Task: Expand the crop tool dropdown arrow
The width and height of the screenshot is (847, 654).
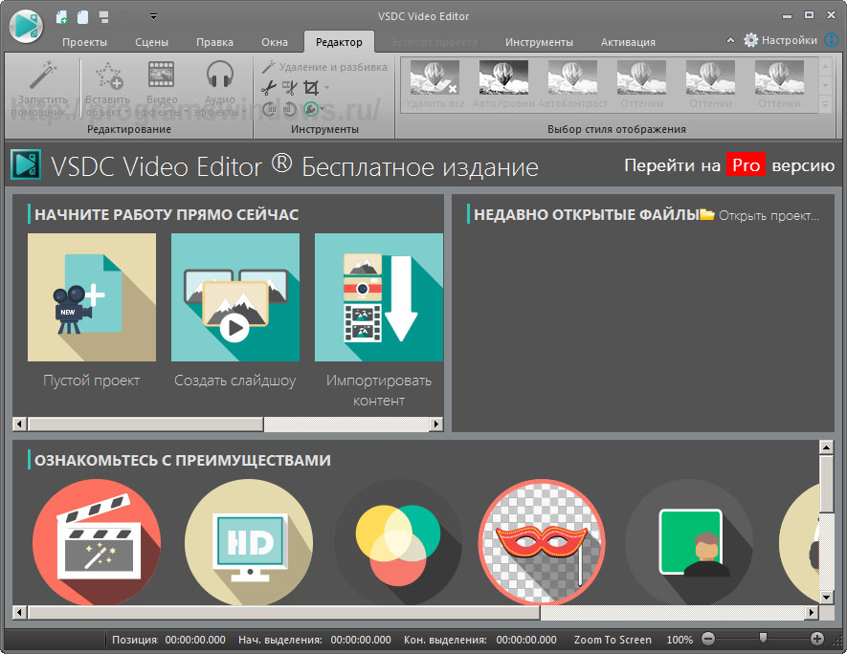Action: click(x=326, y=87)
